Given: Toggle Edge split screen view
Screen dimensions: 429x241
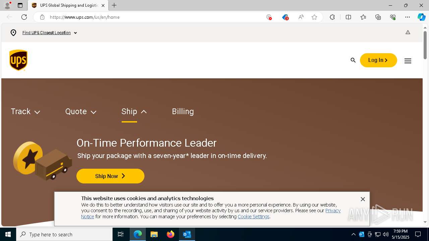Looking at the screenshot, I should tap(348, 17).
